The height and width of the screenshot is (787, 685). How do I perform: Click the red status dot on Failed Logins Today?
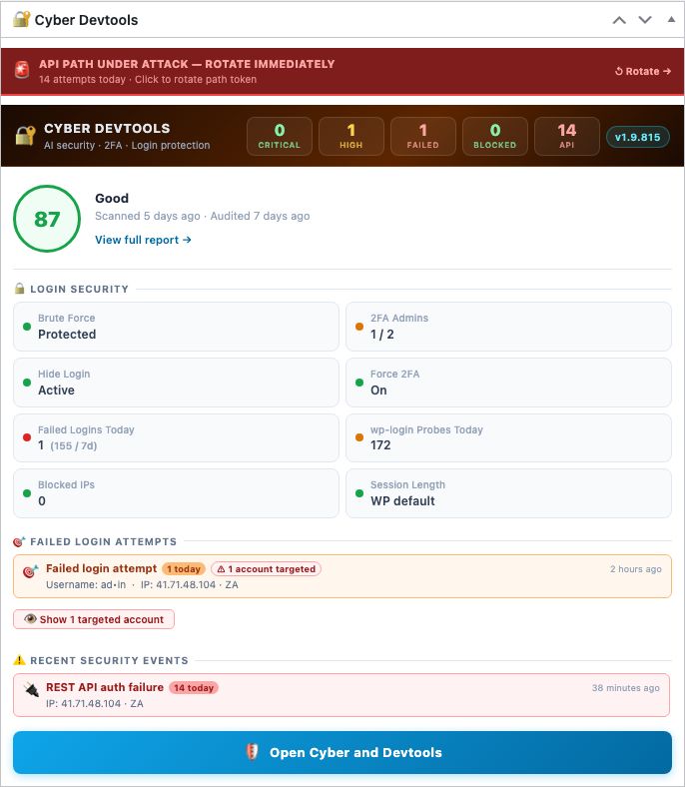pyautogui.click(x=27, y=437)
